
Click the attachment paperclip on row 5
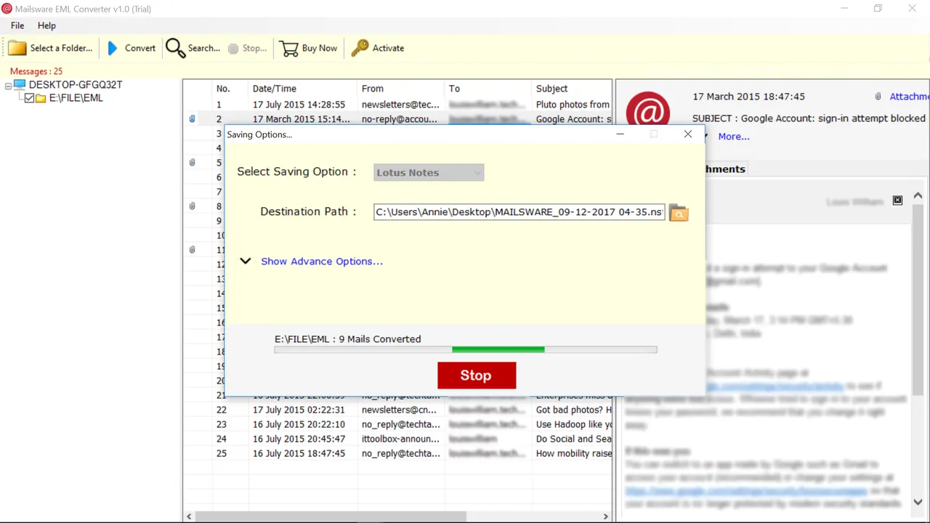point(193,163)
